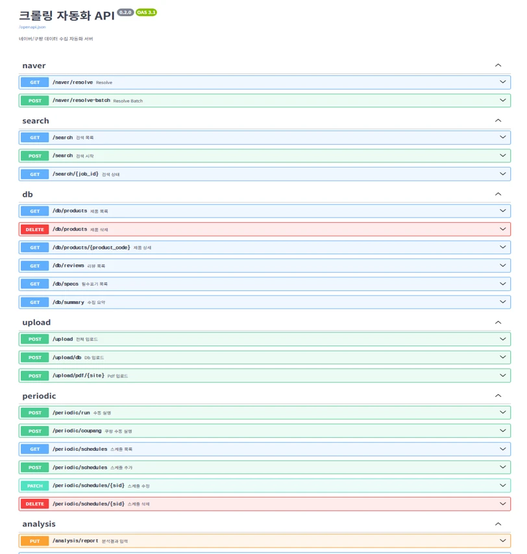Collapse the upload section chevron
Viewport: 527px width, 554px height.
click(x=498, y=322)
